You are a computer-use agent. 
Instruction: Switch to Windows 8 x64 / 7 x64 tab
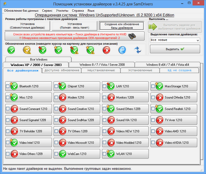tap(168, 65)
